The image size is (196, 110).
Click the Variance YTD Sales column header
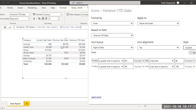click(77, 40)
